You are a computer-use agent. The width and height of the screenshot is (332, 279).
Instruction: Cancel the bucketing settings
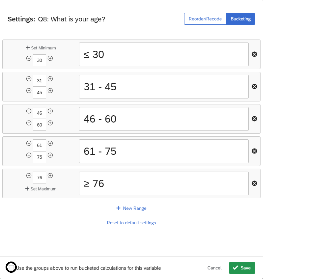[214, 268]
